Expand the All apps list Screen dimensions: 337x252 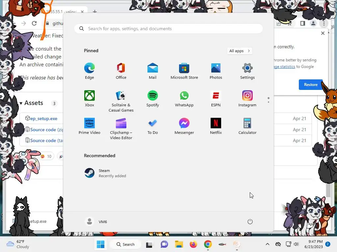[240, 51]
